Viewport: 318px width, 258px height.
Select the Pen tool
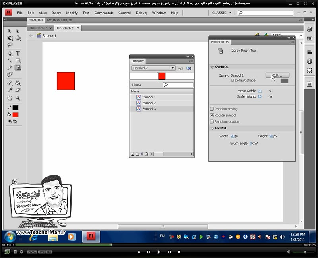point(10,53)
